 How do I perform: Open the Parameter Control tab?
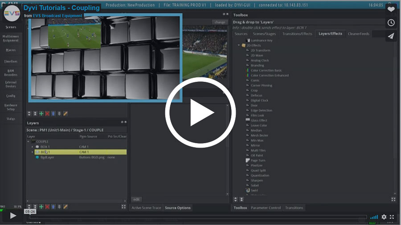pyautogui.click(x=266, y=208)
